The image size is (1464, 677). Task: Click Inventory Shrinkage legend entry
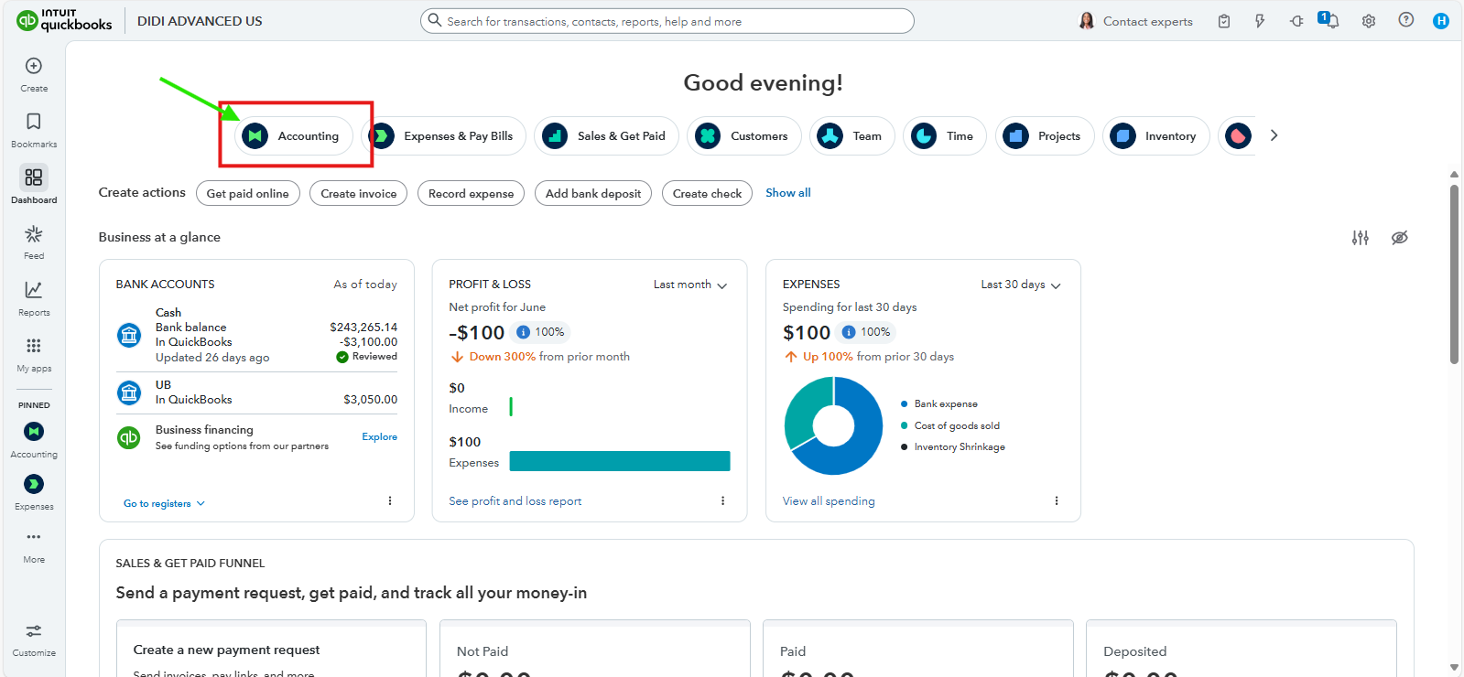[953, 447]
